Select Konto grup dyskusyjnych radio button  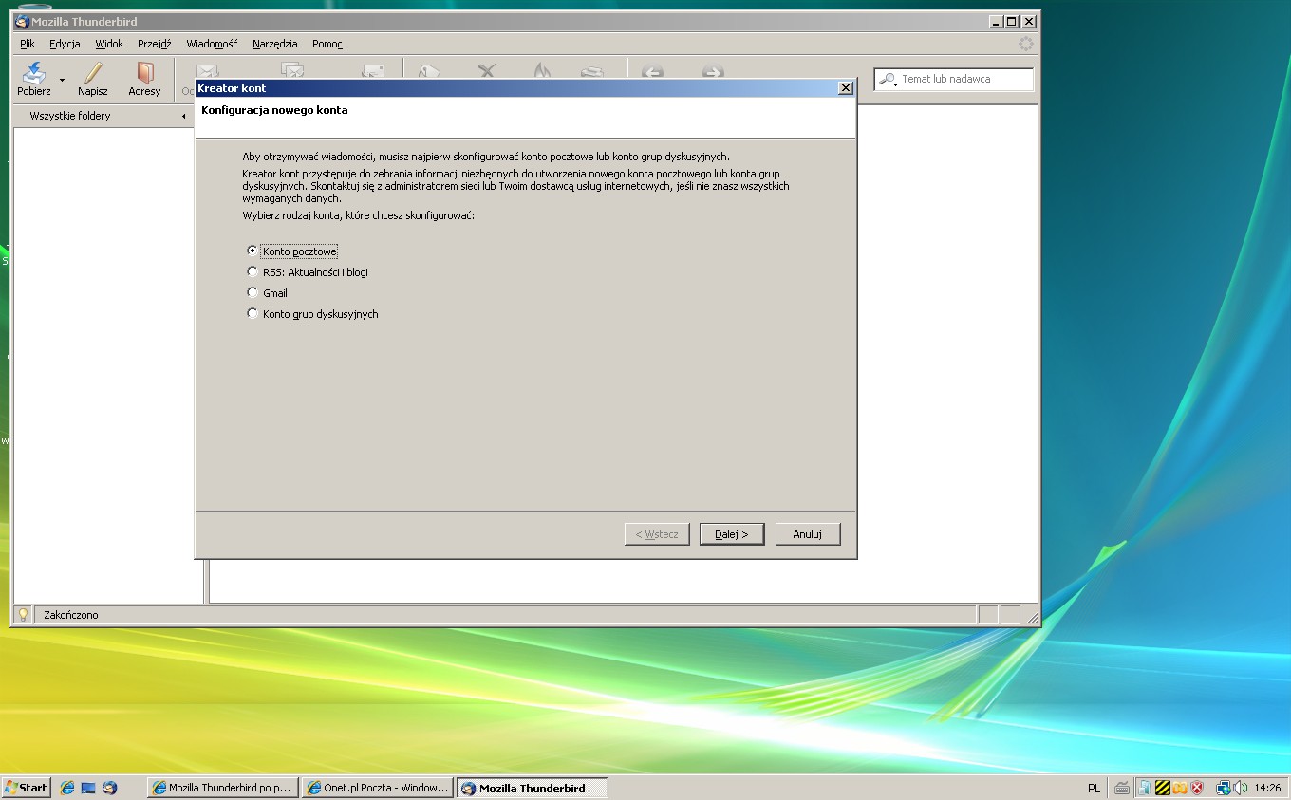pos(253,314)
